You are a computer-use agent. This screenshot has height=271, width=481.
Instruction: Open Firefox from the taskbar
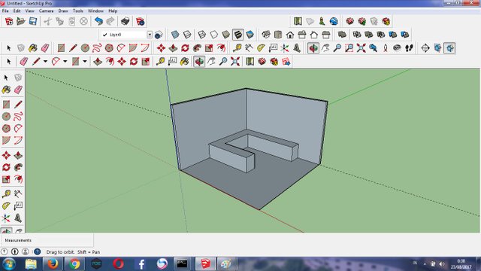[x=53, y=264]
